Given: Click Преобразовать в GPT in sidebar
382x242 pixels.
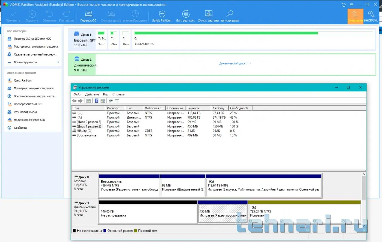Looking at the screenshot, I should tap(28, 104).
